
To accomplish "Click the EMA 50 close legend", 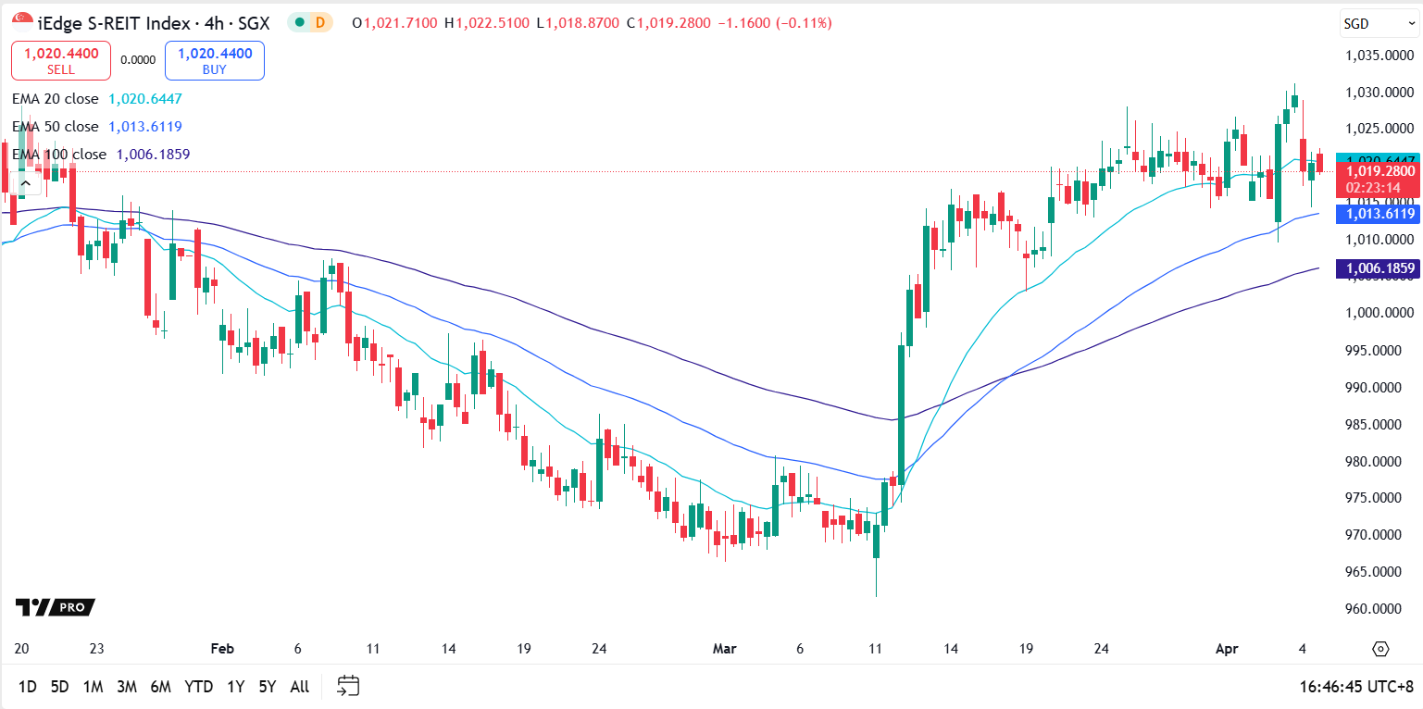I will [x=55, y=126].
